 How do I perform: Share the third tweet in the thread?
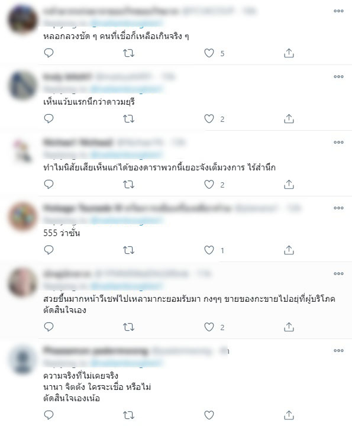[x=289, y=185]
